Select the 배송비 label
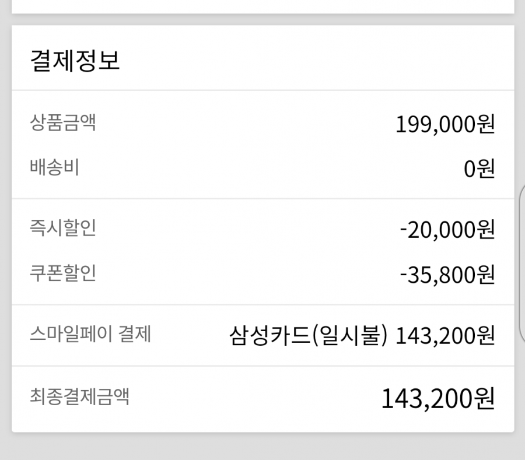The height and width of the screenshot is (460, 525). tap(55, 167)
